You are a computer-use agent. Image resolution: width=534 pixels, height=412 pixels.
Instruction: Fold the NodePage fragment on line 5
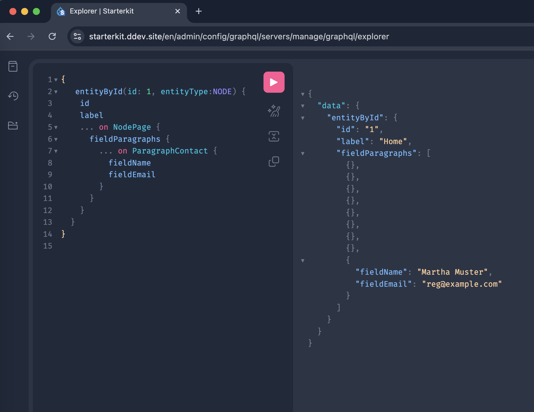pos(56,127)
